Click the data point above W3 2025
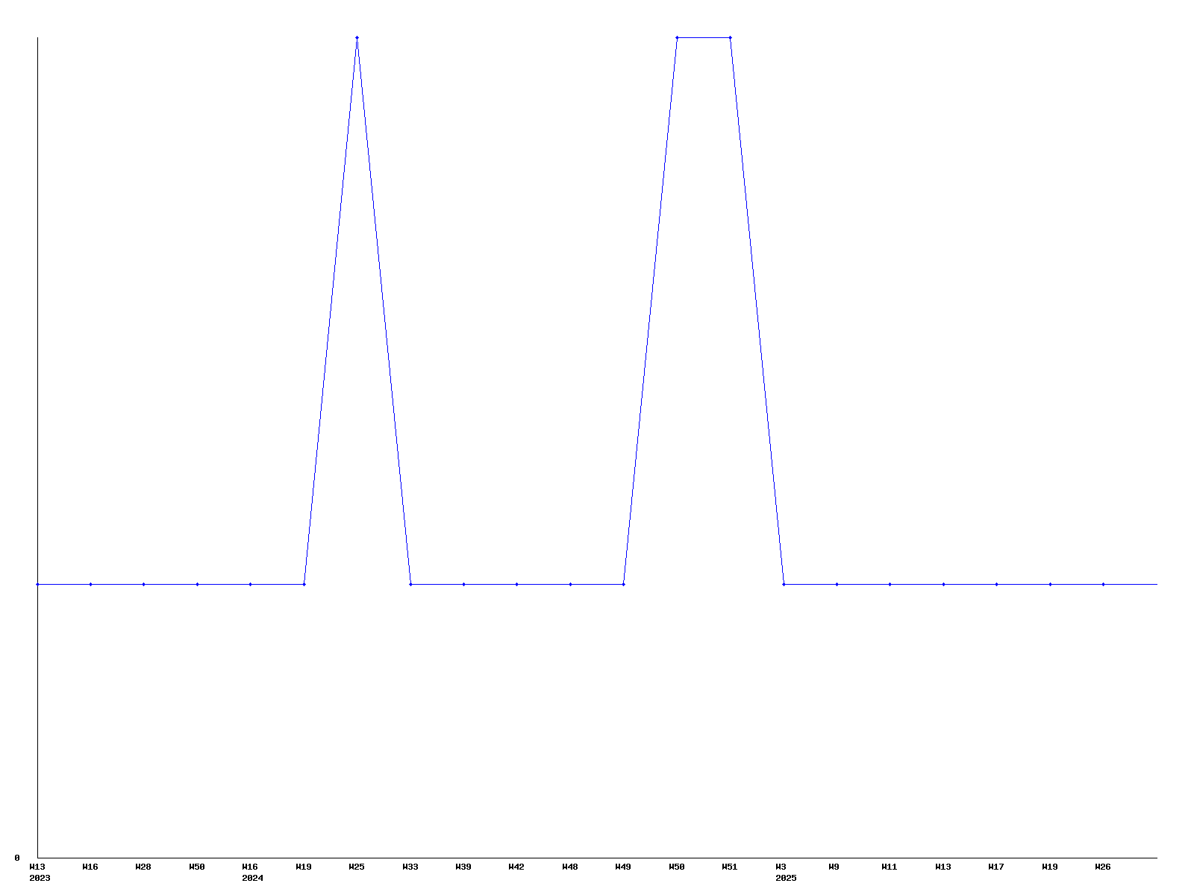 pos(784,584)
